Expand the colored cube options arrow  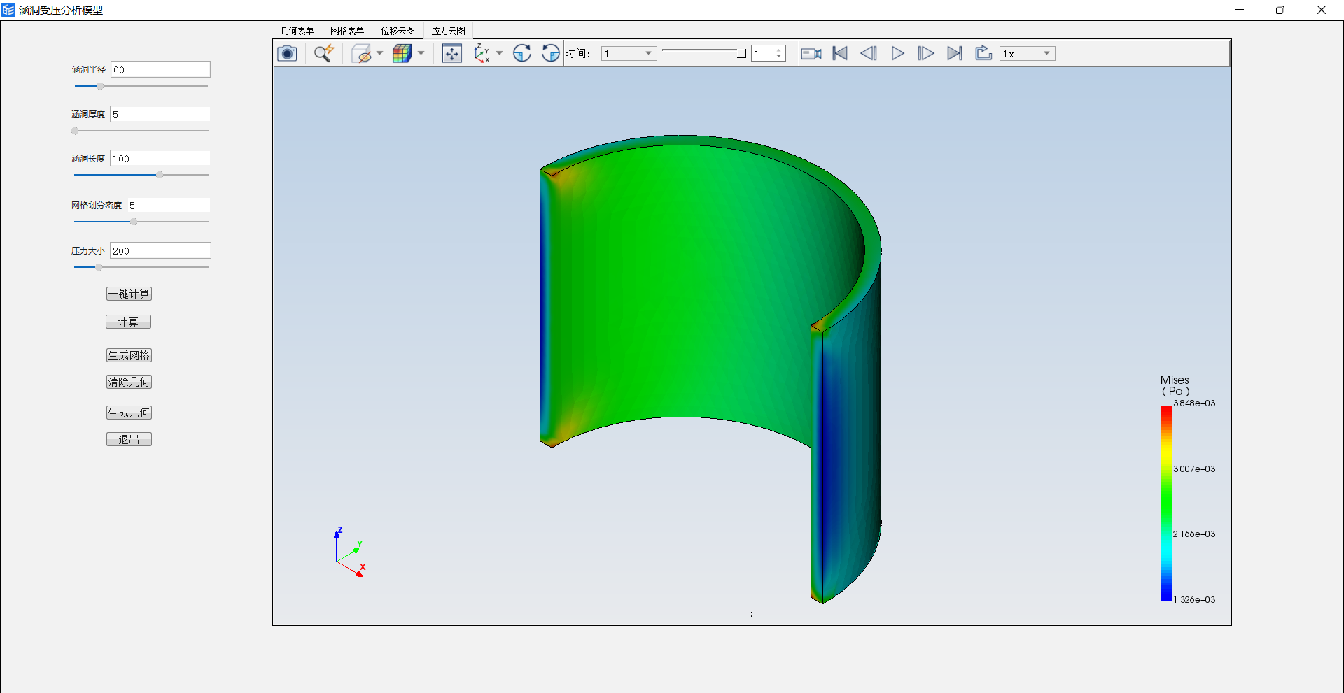point(421,53)
